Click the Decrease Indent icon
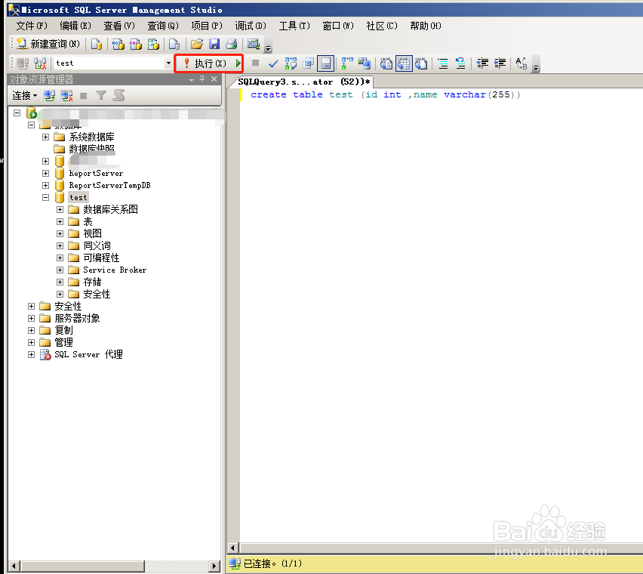Image resolution: width=643 pixels, height=574 pixels. pos(482,63)
